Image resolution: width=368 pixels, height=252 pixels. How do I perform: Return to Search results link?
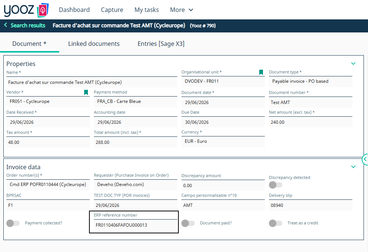[28, 25]
